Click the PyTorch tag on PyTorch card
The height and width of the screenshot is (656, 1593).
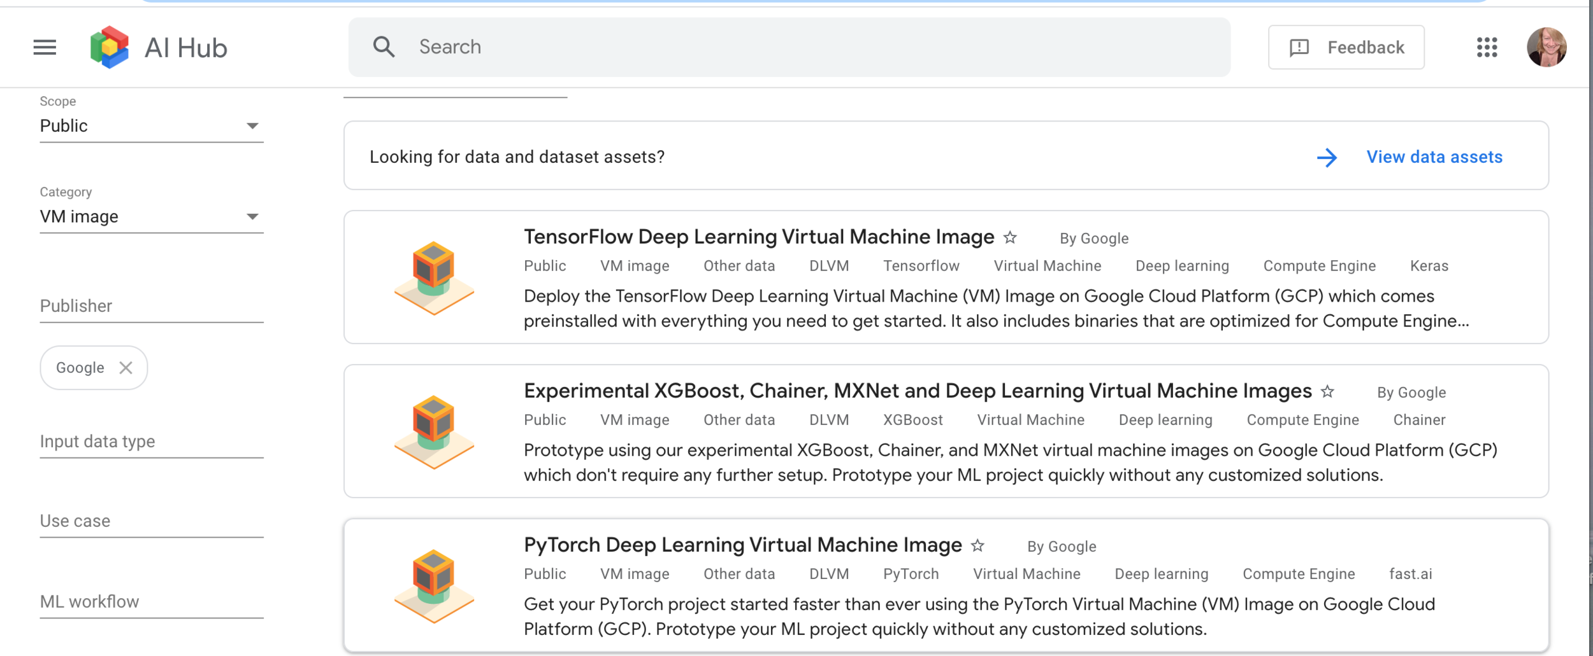pos(911,574)
